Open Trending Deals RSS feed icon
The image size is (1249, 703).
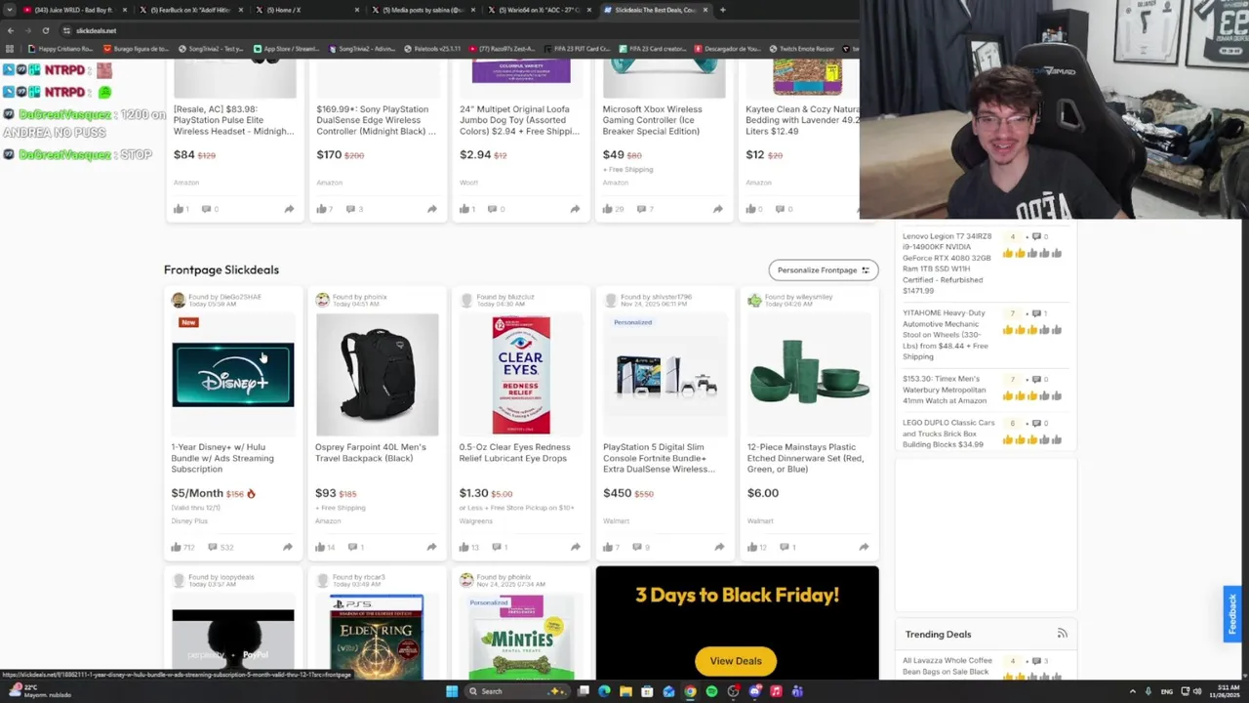click(1062, 634)
